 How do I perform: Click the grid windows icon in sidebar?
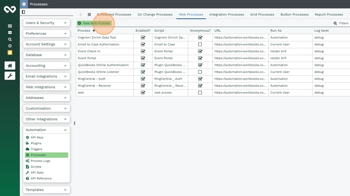pos(10,33)
